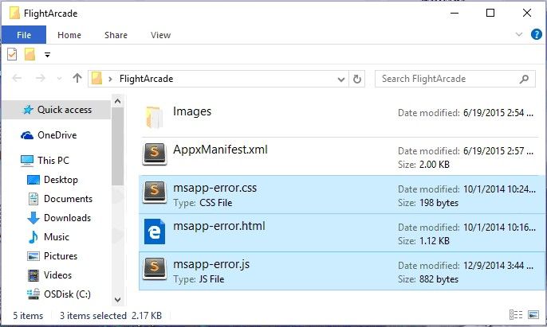Screen dimensions: 547x327
Task: Switch to Details view layout
Action: point(516,316)
